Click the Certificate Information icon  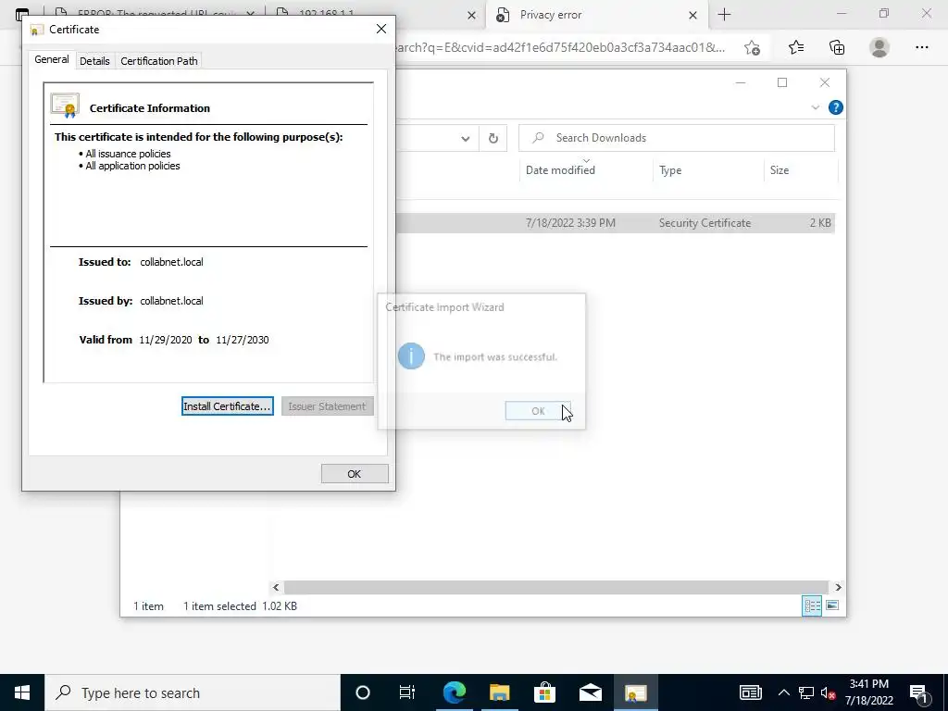[x=66, y=106]
